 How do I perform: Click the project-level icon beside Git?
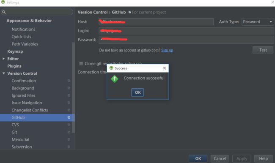pos(69,132)
